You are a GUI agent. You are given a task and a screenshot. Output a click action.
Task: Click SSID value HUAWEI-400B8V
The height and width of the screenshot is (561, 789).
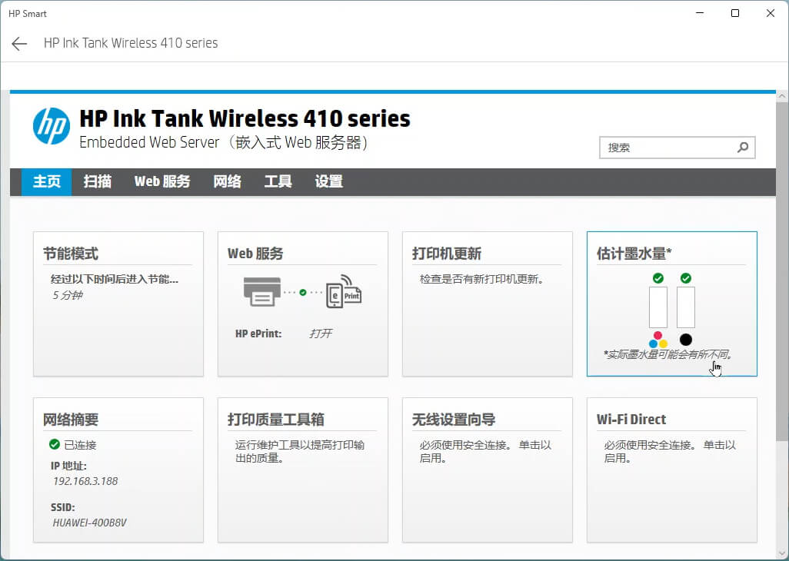click(x=89, y=523)
